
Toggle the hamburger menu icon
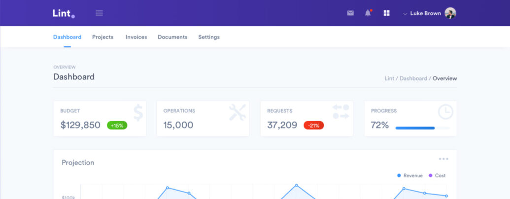pos(99,13)
